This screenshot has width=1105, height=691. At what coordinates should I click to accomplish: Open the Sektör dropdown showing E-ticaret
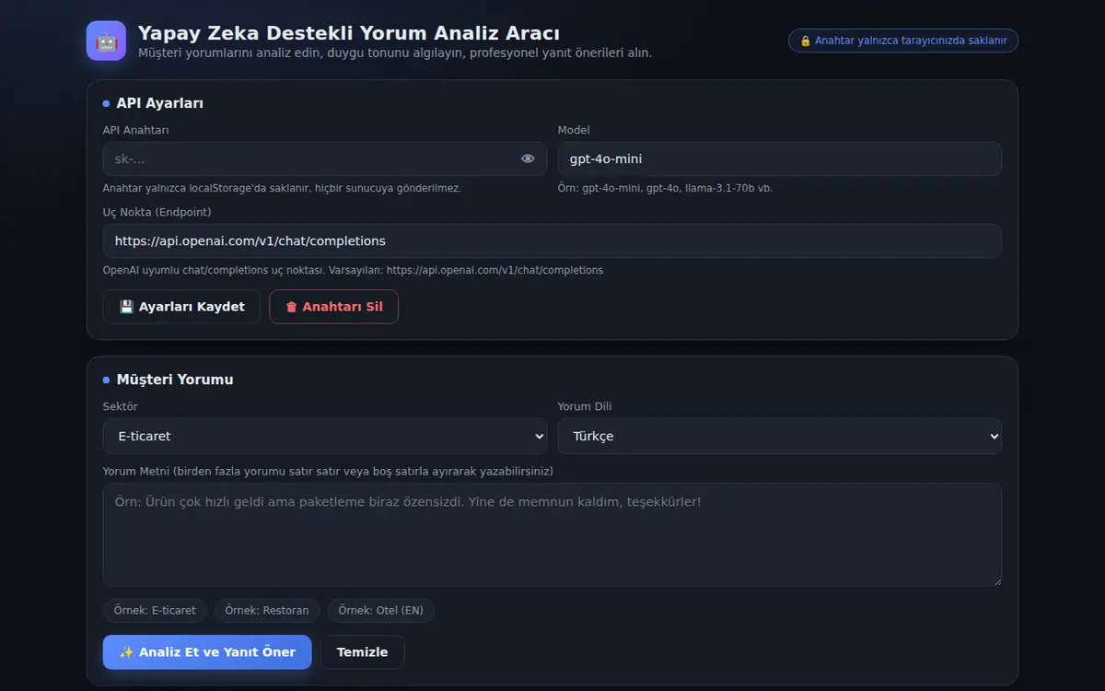[325, 436]
